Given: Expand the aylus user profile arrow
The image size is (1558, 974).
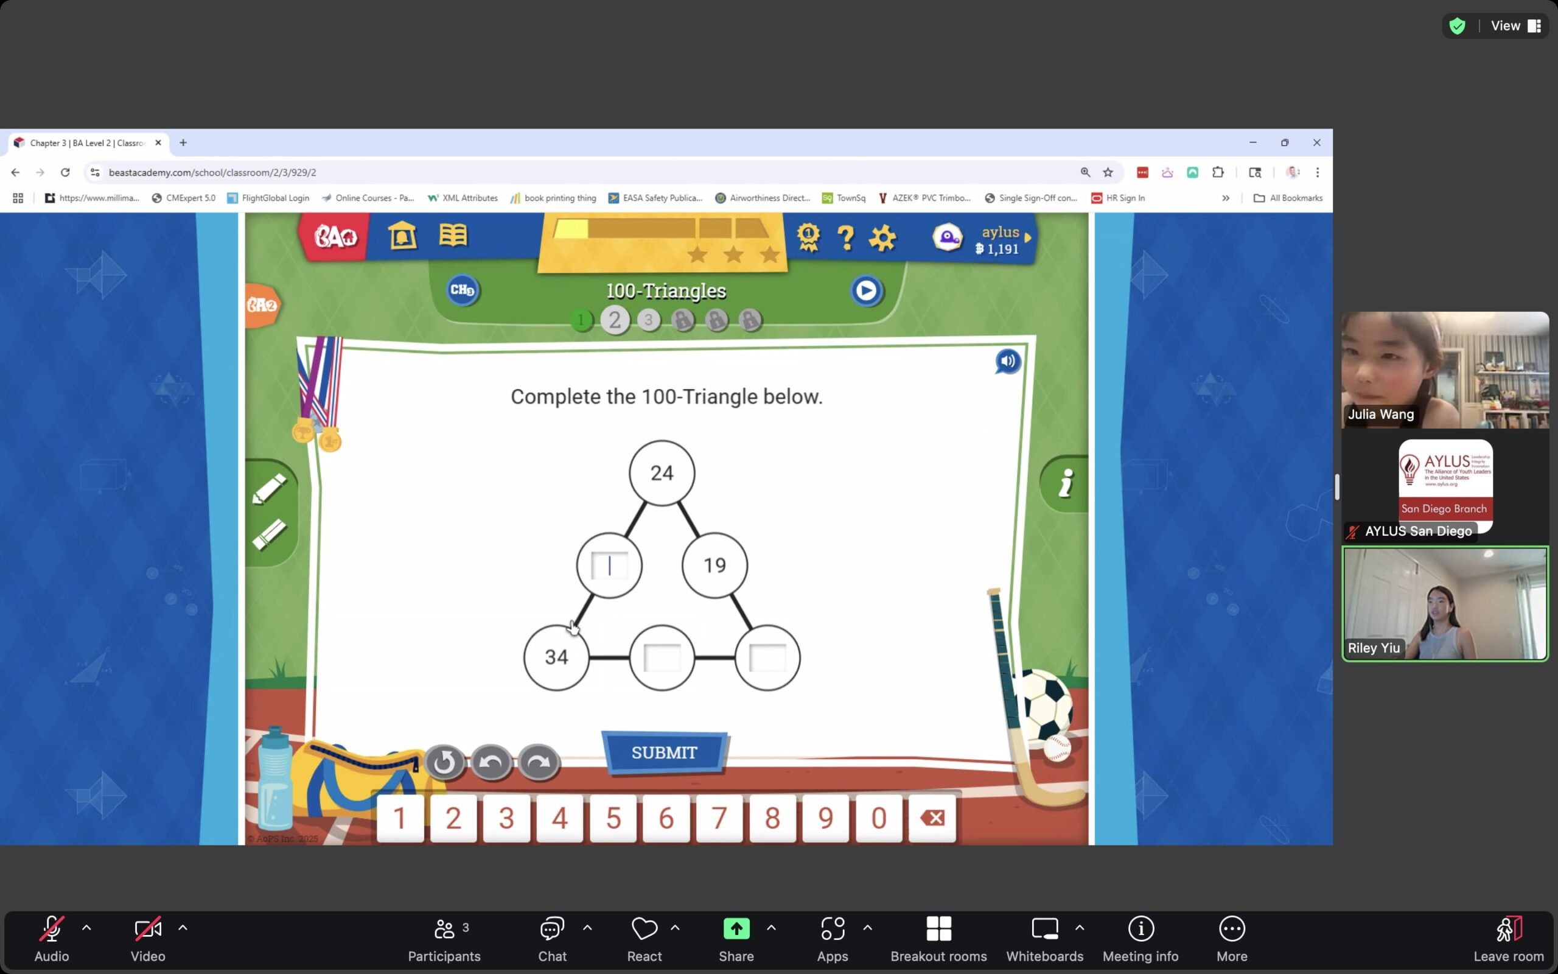Looking at the screenshot, I should tap(1028, 237).
